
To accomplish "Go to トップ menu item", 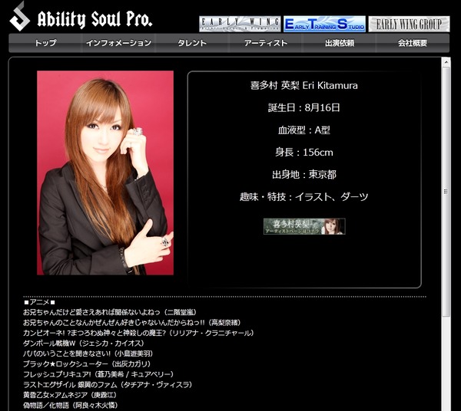I will 45,43.
